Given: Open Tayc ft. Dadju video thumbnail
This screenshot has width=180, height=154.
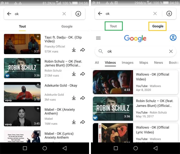Looking at the screenshot, I should click(x=22, y=44).
